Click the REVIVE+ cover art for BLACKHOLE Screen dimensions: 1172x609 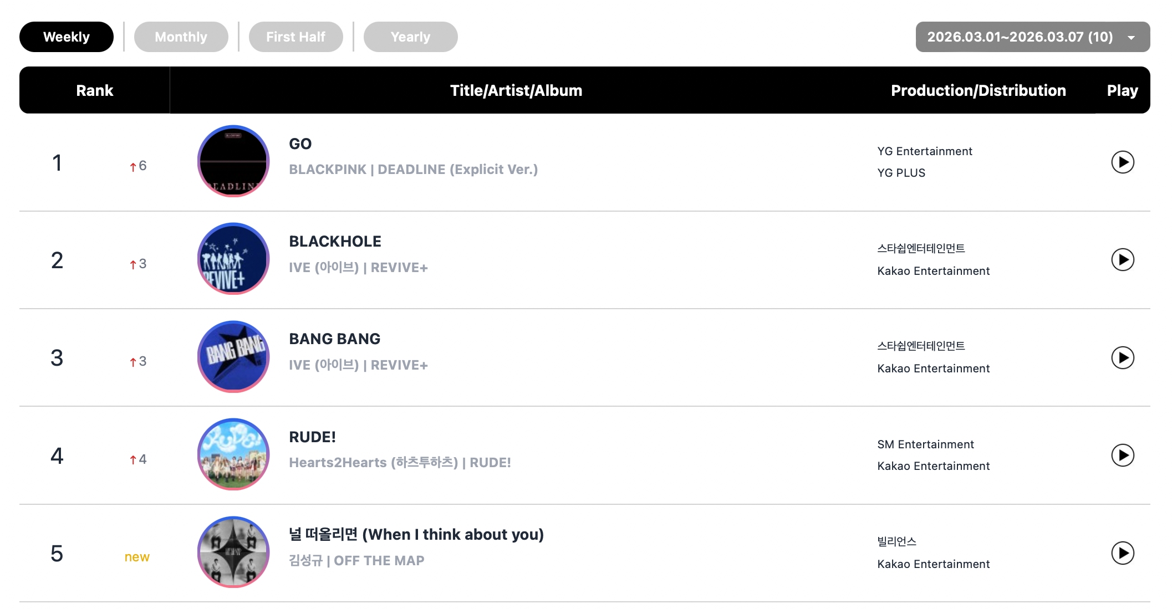pos(233,259)
